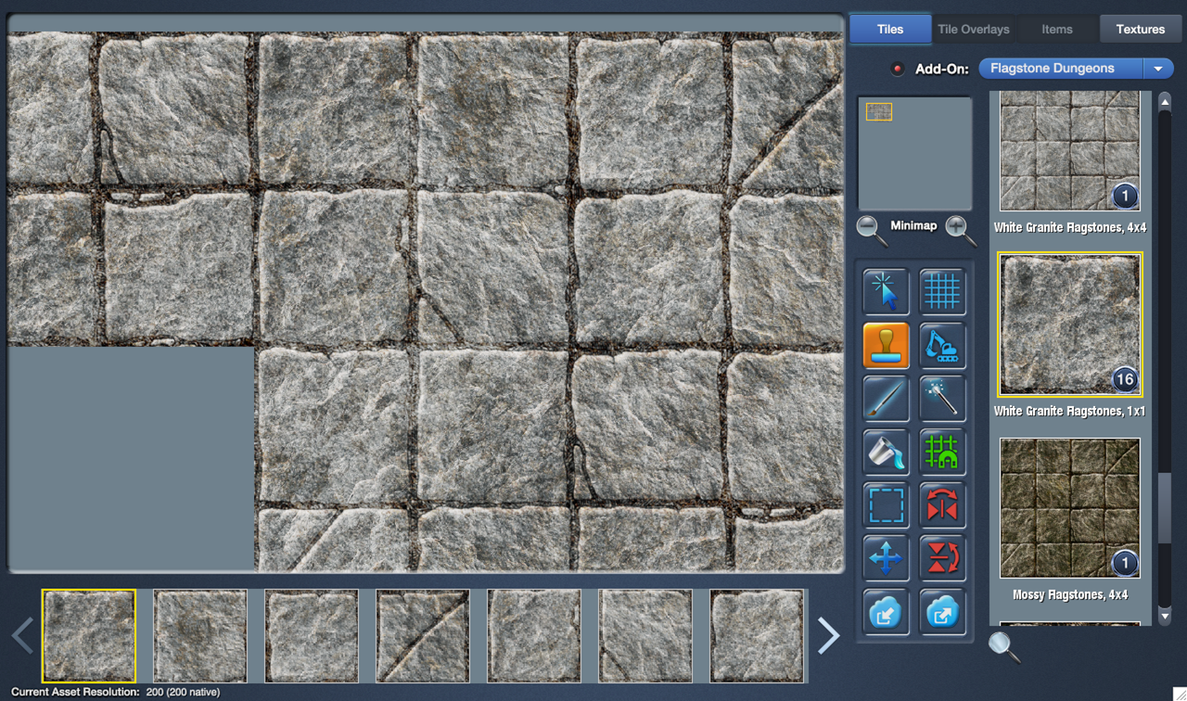Zoom in the minimap with plus magnifier
This screenshot has width=1187, height=701.
pos(960,230)
